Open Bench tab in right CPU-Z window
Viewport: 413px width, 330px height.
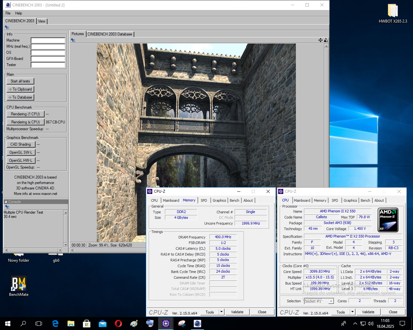tap(366, 200)
